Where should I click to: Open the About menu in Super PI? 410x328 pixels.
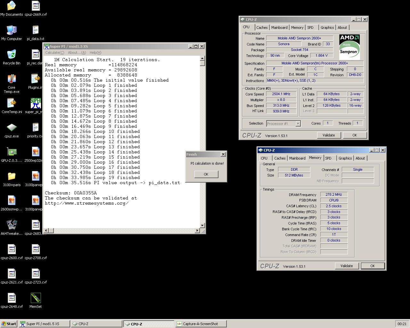pos(77,53)
